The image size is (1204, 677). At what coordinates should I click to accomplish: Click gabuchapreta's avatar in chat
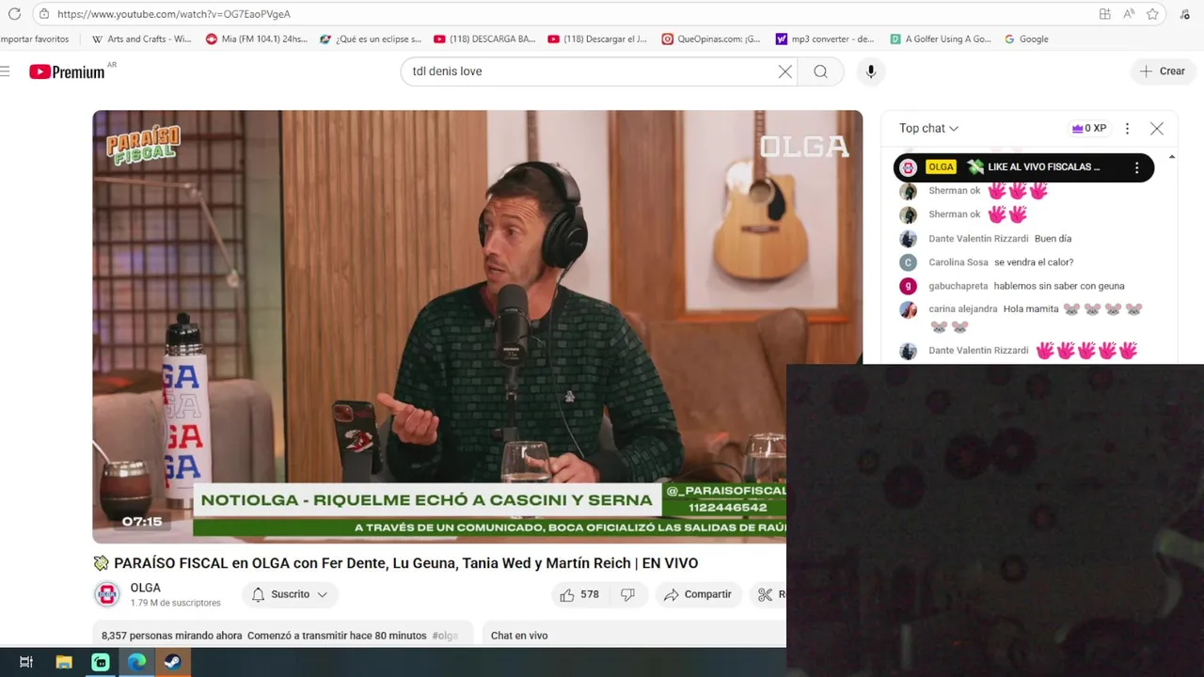tap(908, 286)
